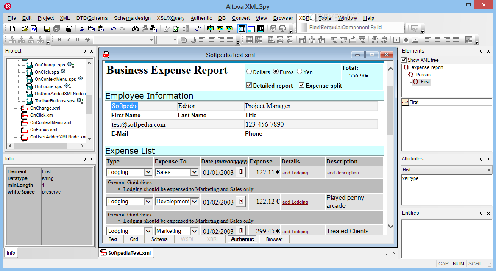Click the phone field 123-456-7890

pyautogui.click(x=311, y=124)
